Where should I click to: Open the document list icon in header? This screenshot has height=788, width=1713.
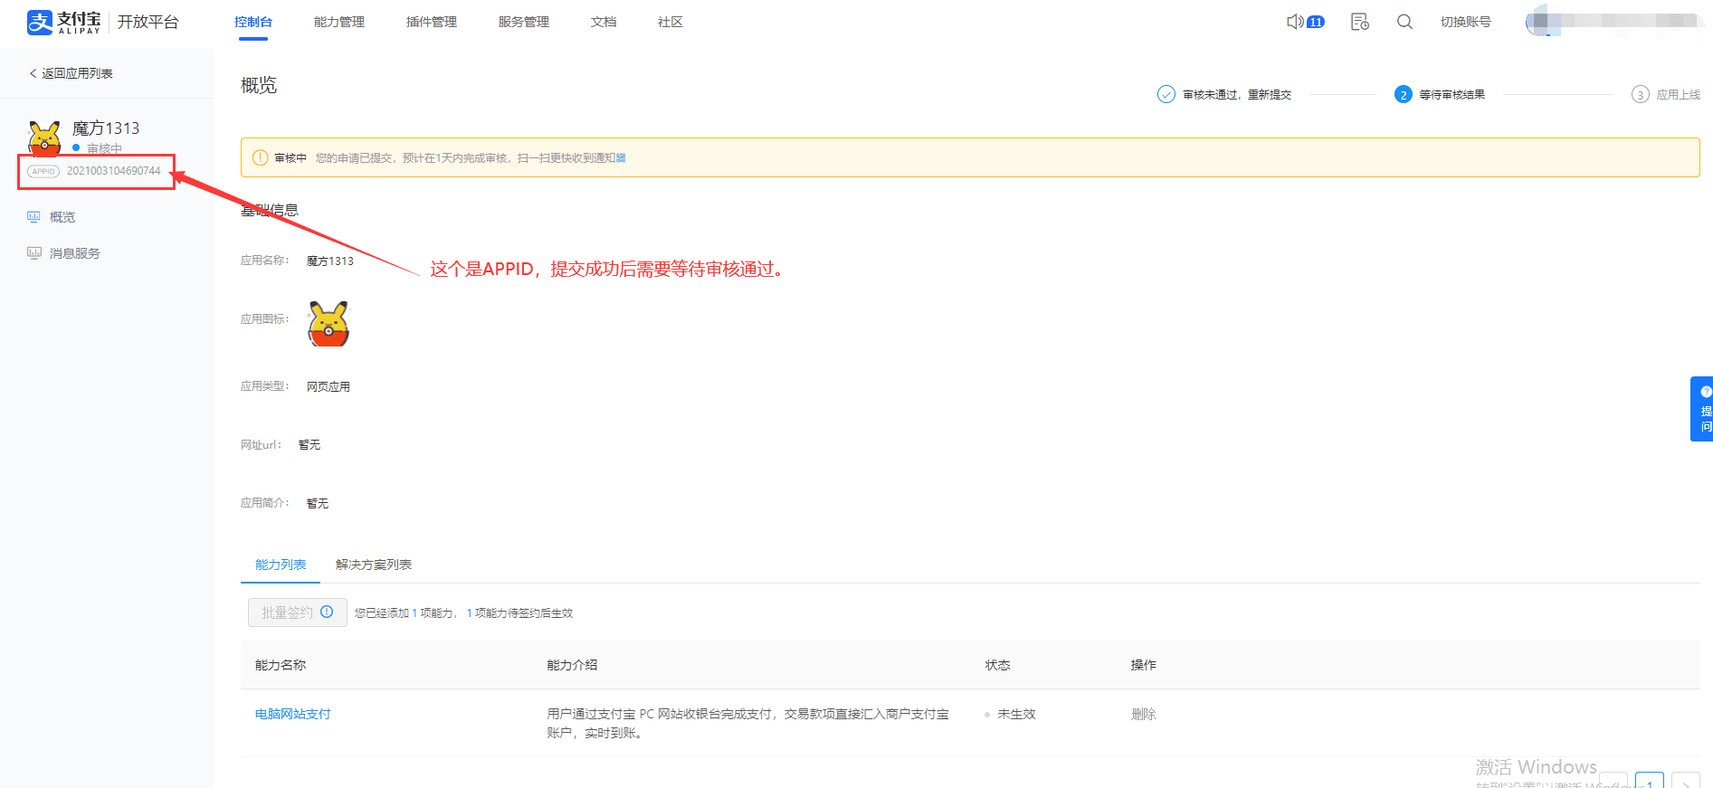tap(1359, 22)
